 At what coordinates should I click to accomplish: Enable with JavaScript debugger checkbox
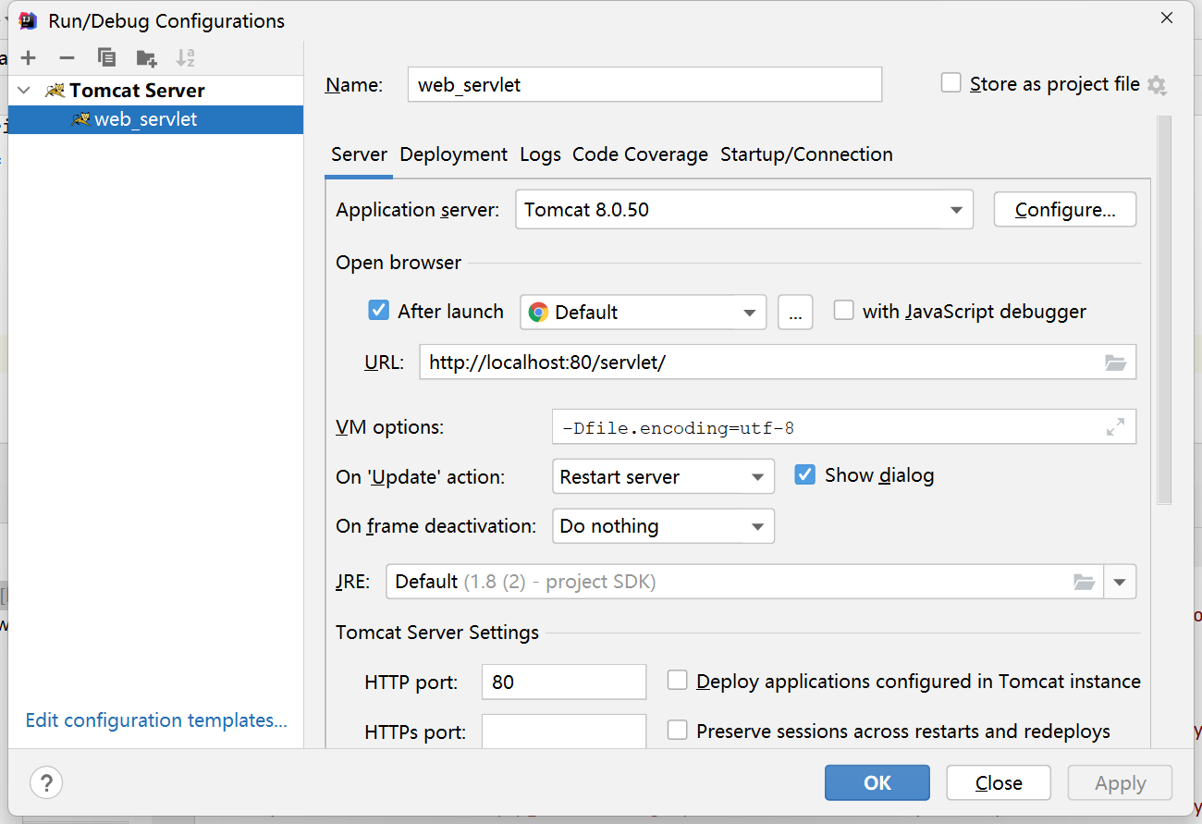843,310
